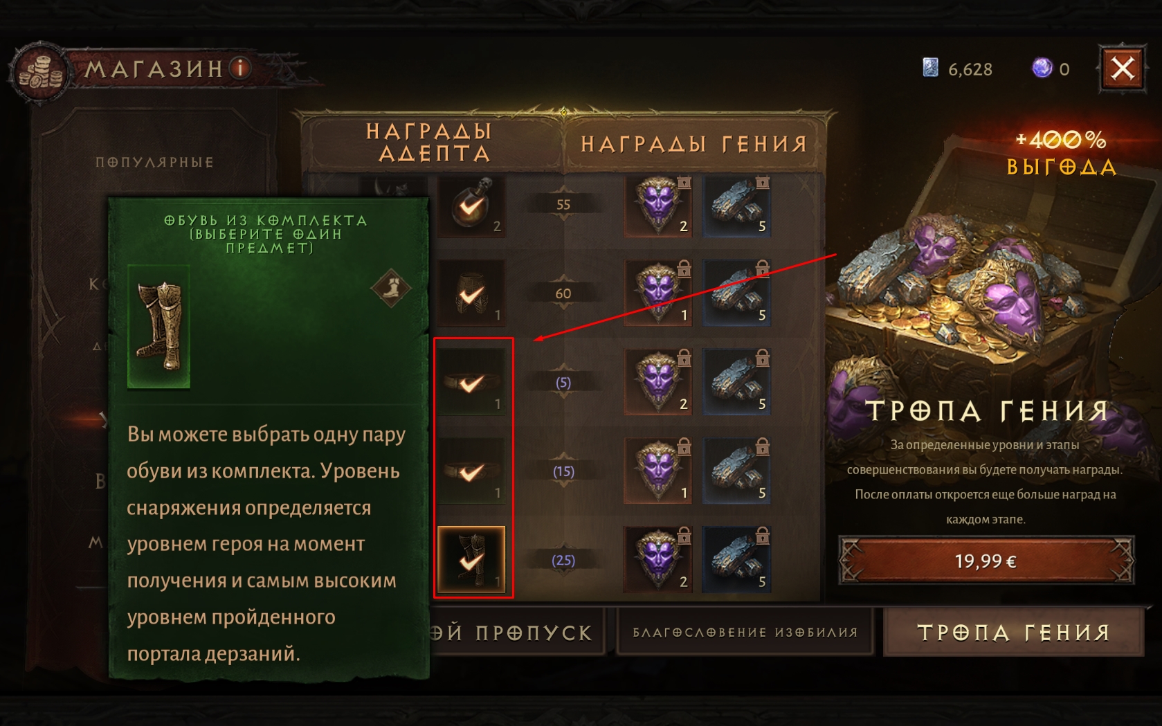Select checked pants reward at level 60
1162x726 pixels.
[471, 293]
